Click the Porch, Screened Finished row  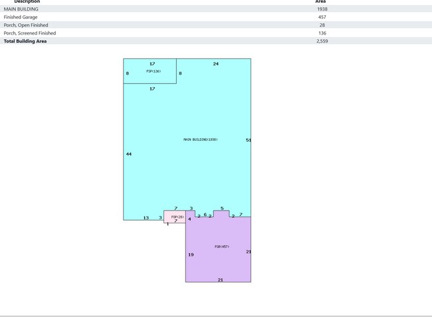(216, 33)
